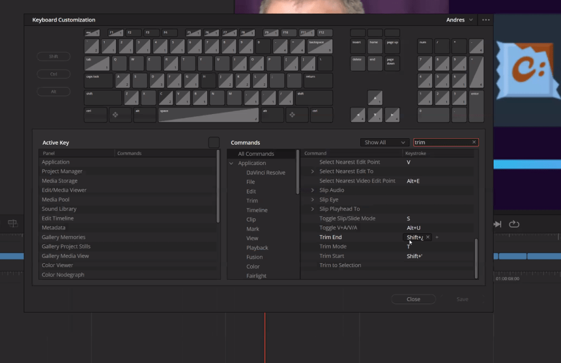561x363 pixels.
Task: Click the skip to end icon in main window
Action: point(498,224)
